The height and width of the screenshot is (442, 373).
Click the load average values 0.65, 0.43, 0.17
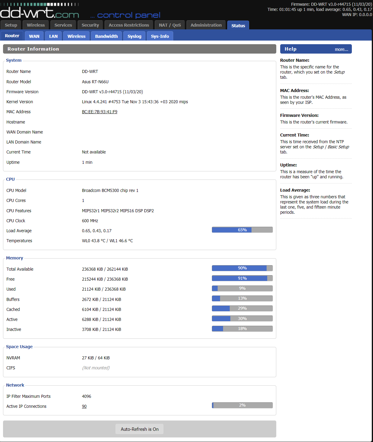click(x=97, y=231)
